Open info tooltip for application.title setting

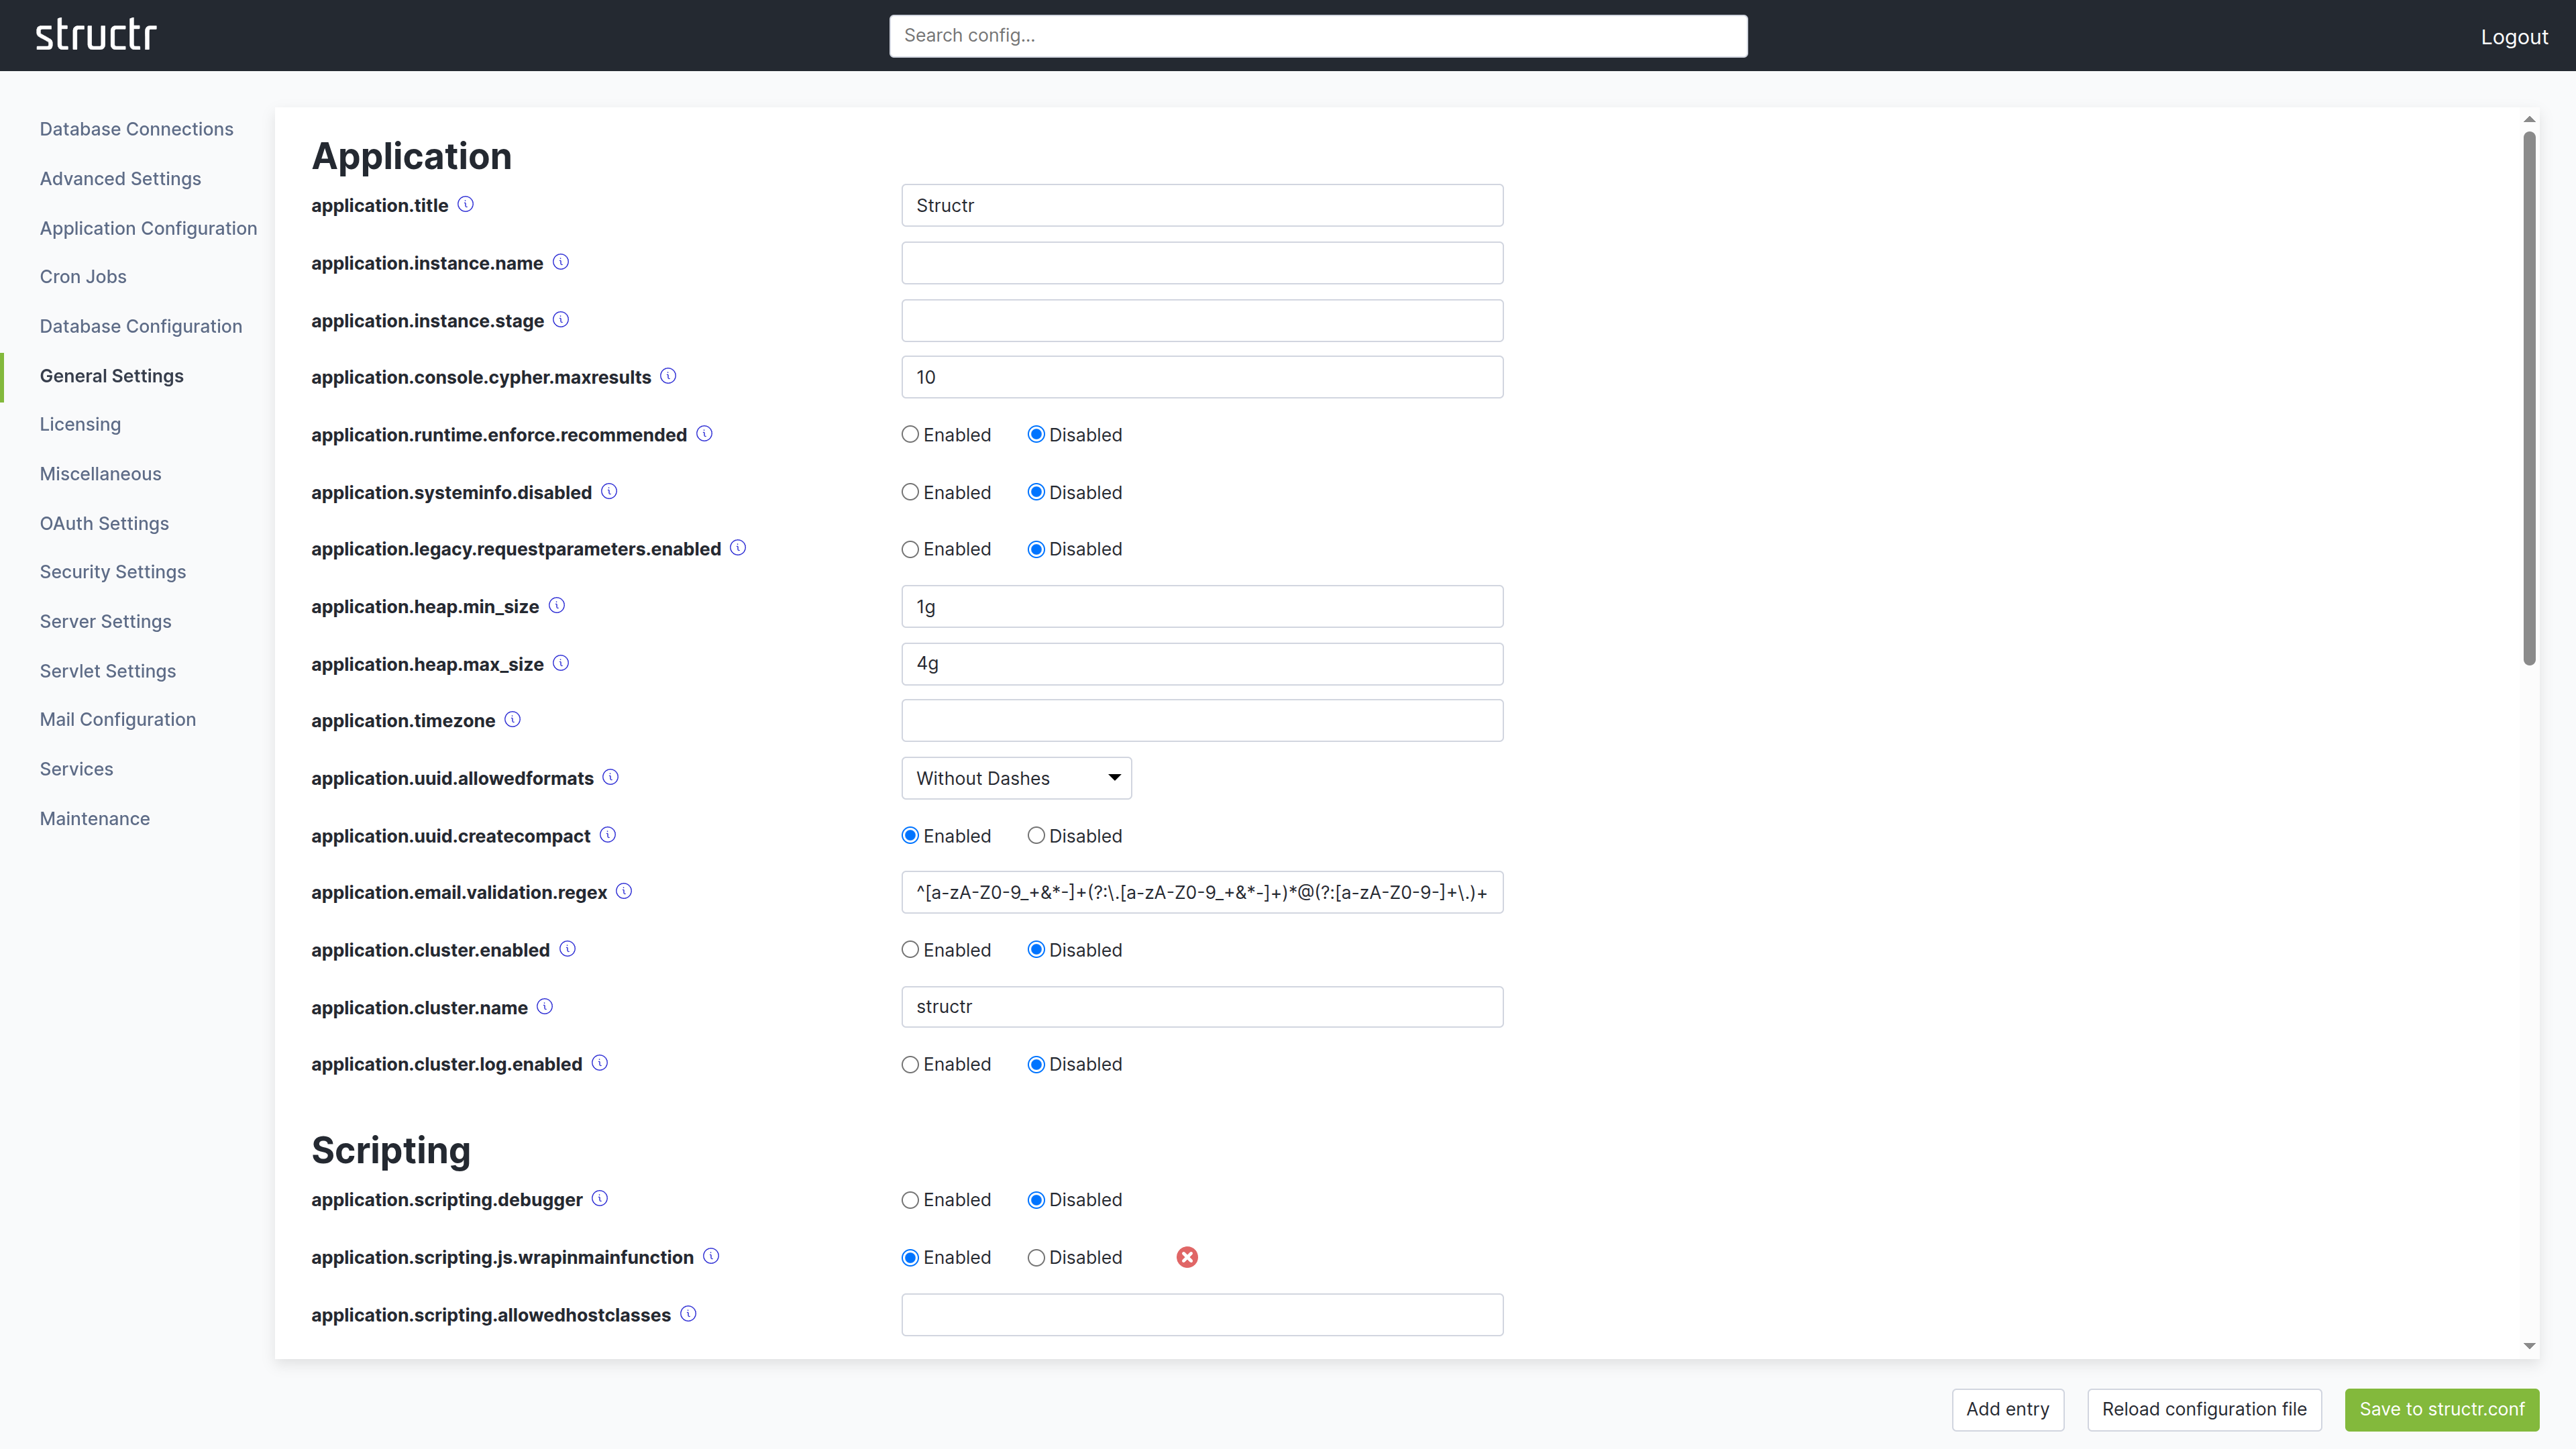click(465, 205)
